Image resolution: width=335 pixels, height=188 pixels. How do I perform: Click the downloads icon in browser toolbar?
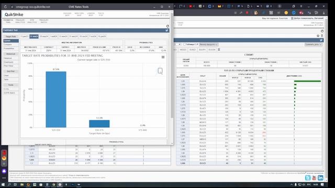(324, 13)
